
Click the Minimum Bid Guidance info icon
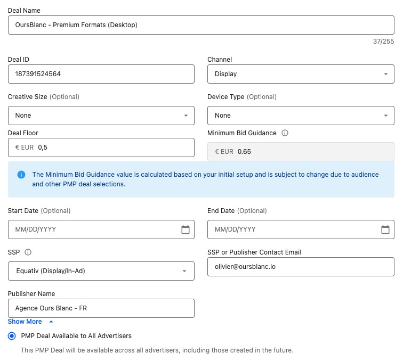tap(285, 133)
